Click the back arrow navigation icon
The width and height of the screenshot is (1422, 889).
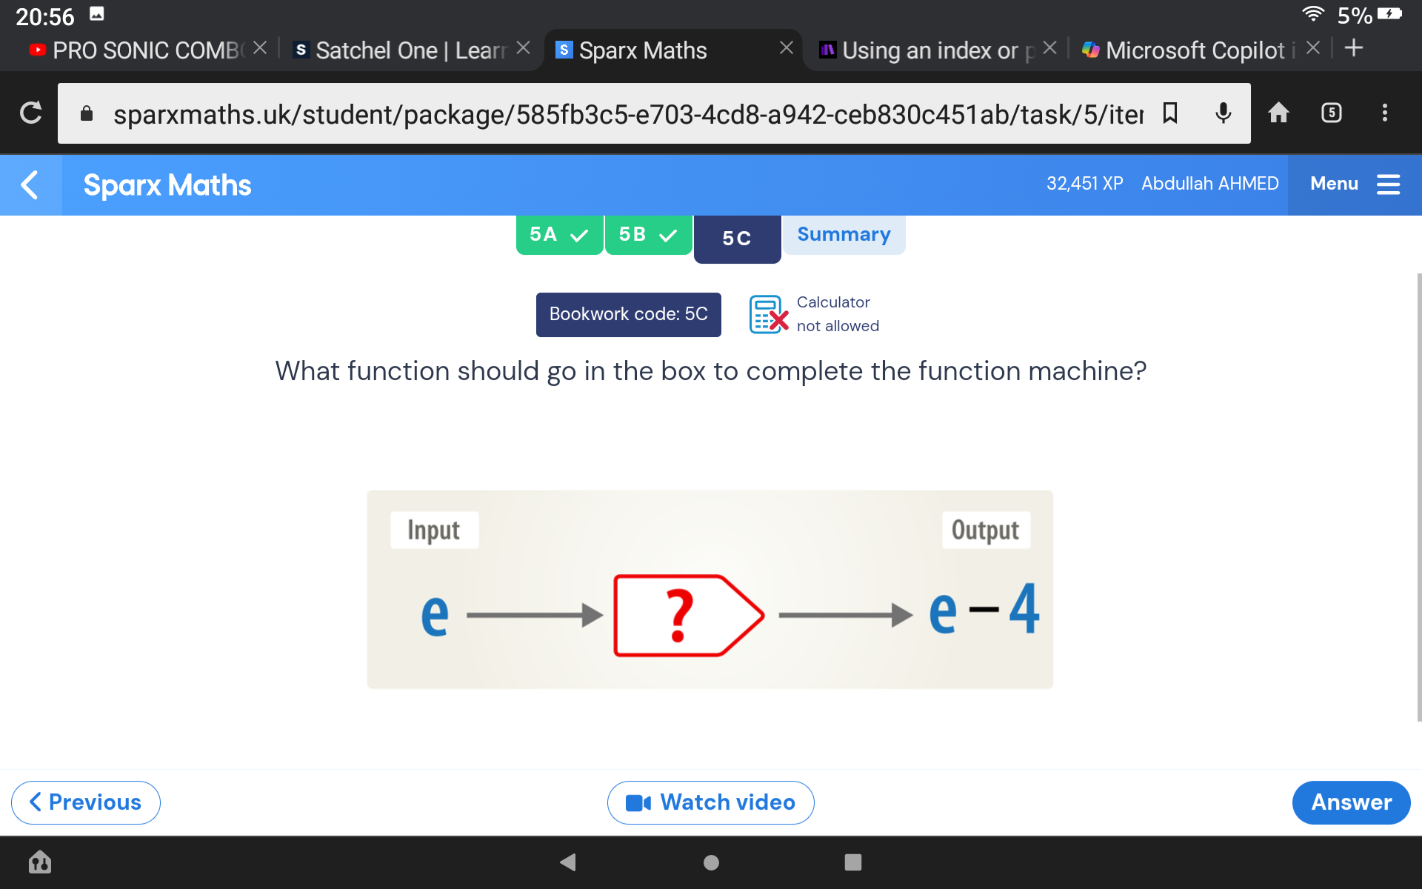[x=30, y=184]
